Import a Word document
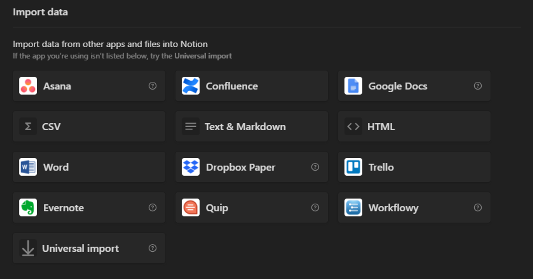The width and height of the screenshot is (533, 279). [x=89, y=167]
